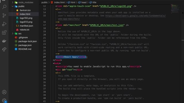184x103 pixels.
Task: Open the Extensions view
Action: tap(4, 32)
